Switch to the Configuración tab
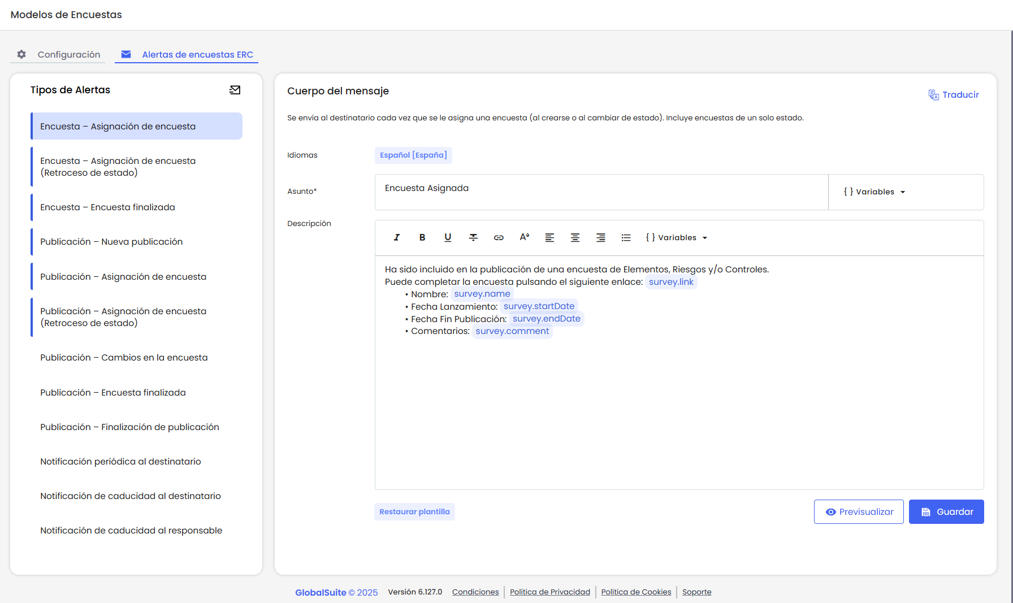Viewport: 1013px width, 603px height. [x=59, y=54]
